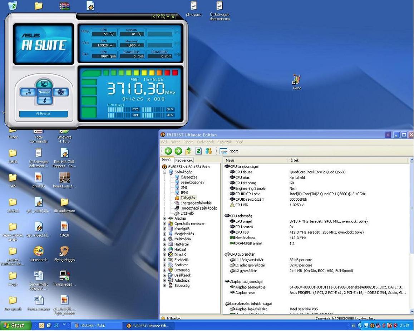Select Érzékelő in the tree

(187, 214)
